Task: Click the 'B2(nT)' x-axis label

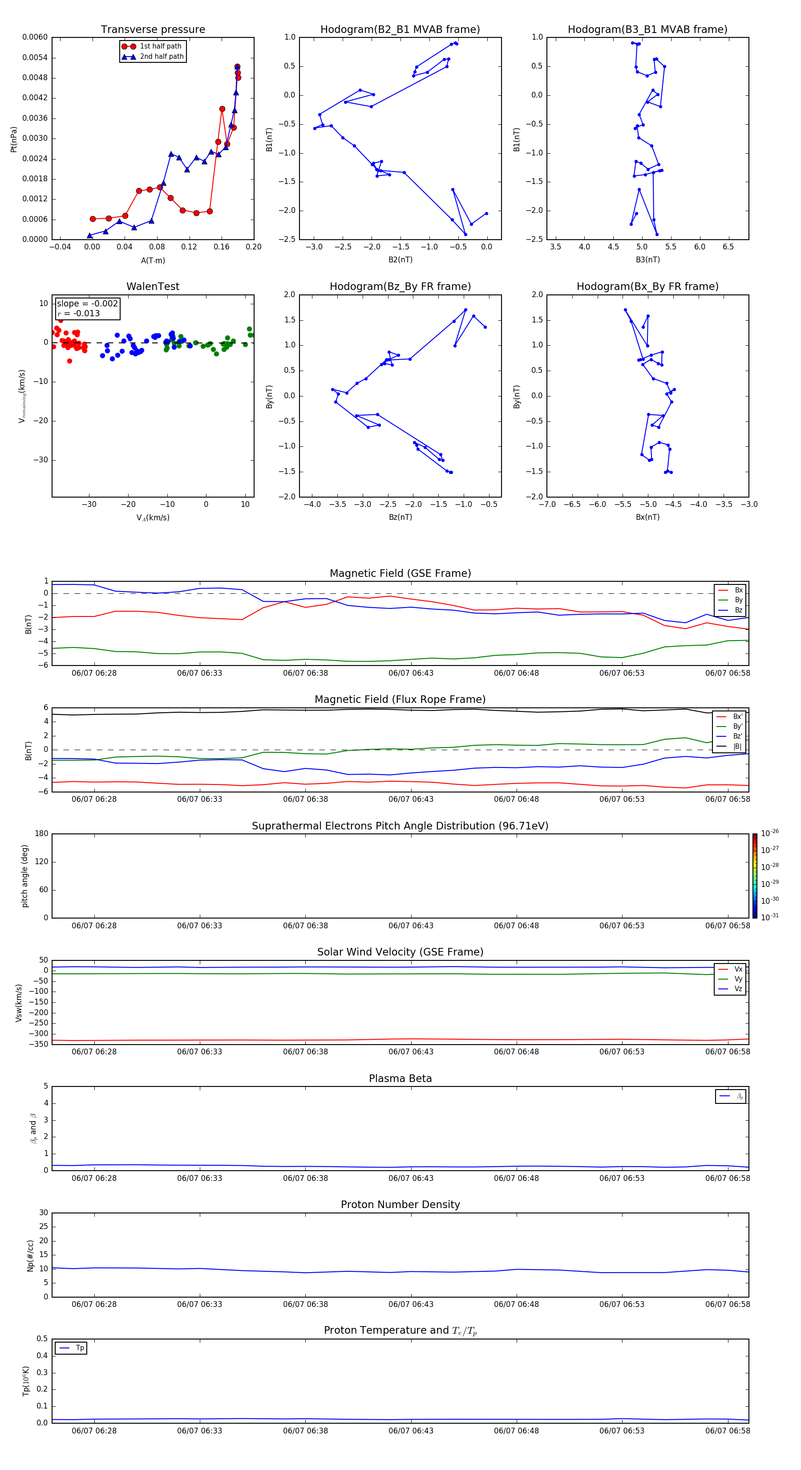Action: tap(400, 260)
